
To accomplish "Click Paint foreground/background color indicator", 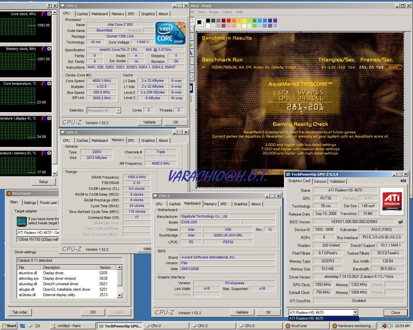I will pos(200,23).
